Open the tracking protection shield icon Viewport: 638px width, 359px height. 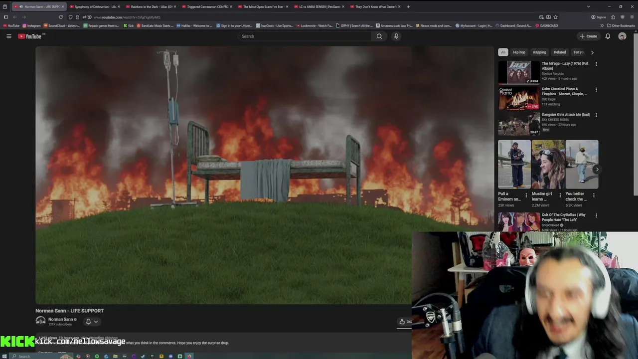click(x=70, y=17)
